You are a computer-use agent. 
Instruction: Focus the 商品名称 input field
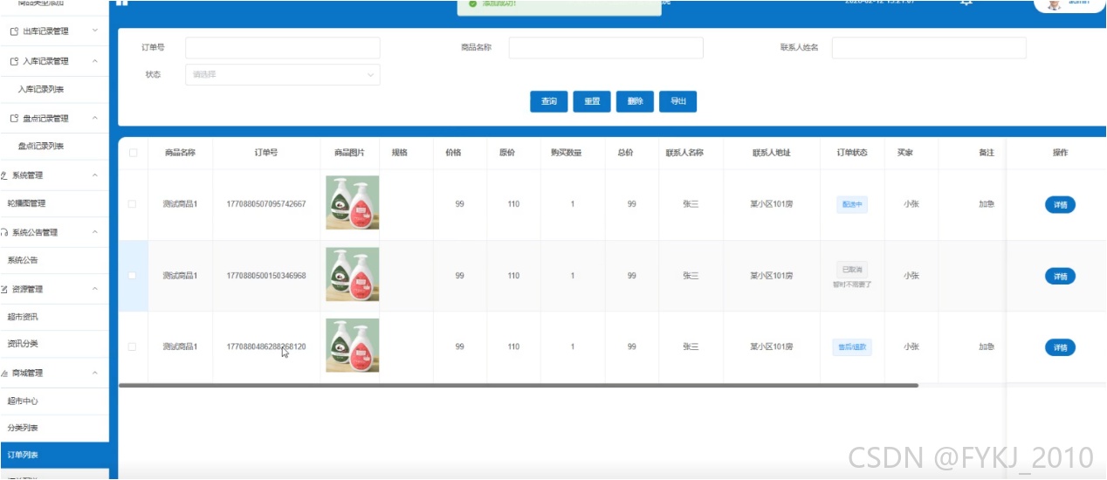(x=606, y=48)
